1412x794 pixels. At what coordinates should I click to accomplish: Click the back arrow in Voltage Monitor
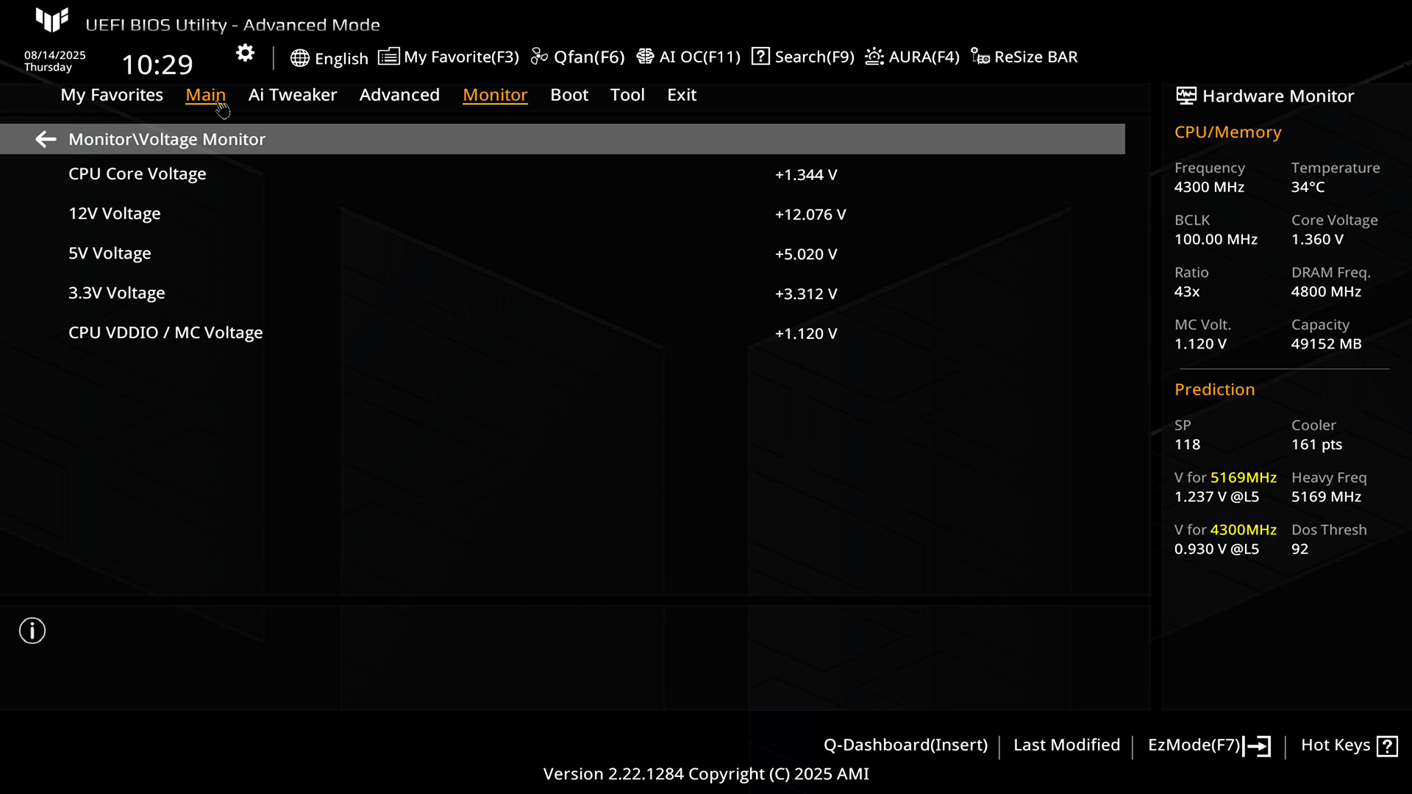click(46, 139)
